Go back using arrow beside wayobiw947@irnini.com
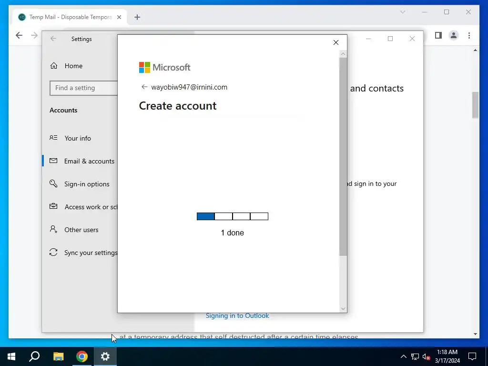Screen dimensions: 488x366 [x=144, y=87]
